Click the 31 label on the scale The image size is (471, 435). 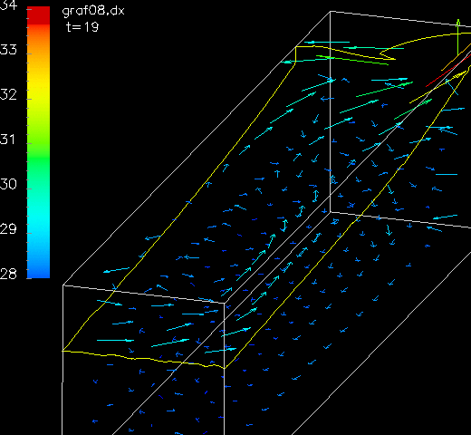coord(7,140)
